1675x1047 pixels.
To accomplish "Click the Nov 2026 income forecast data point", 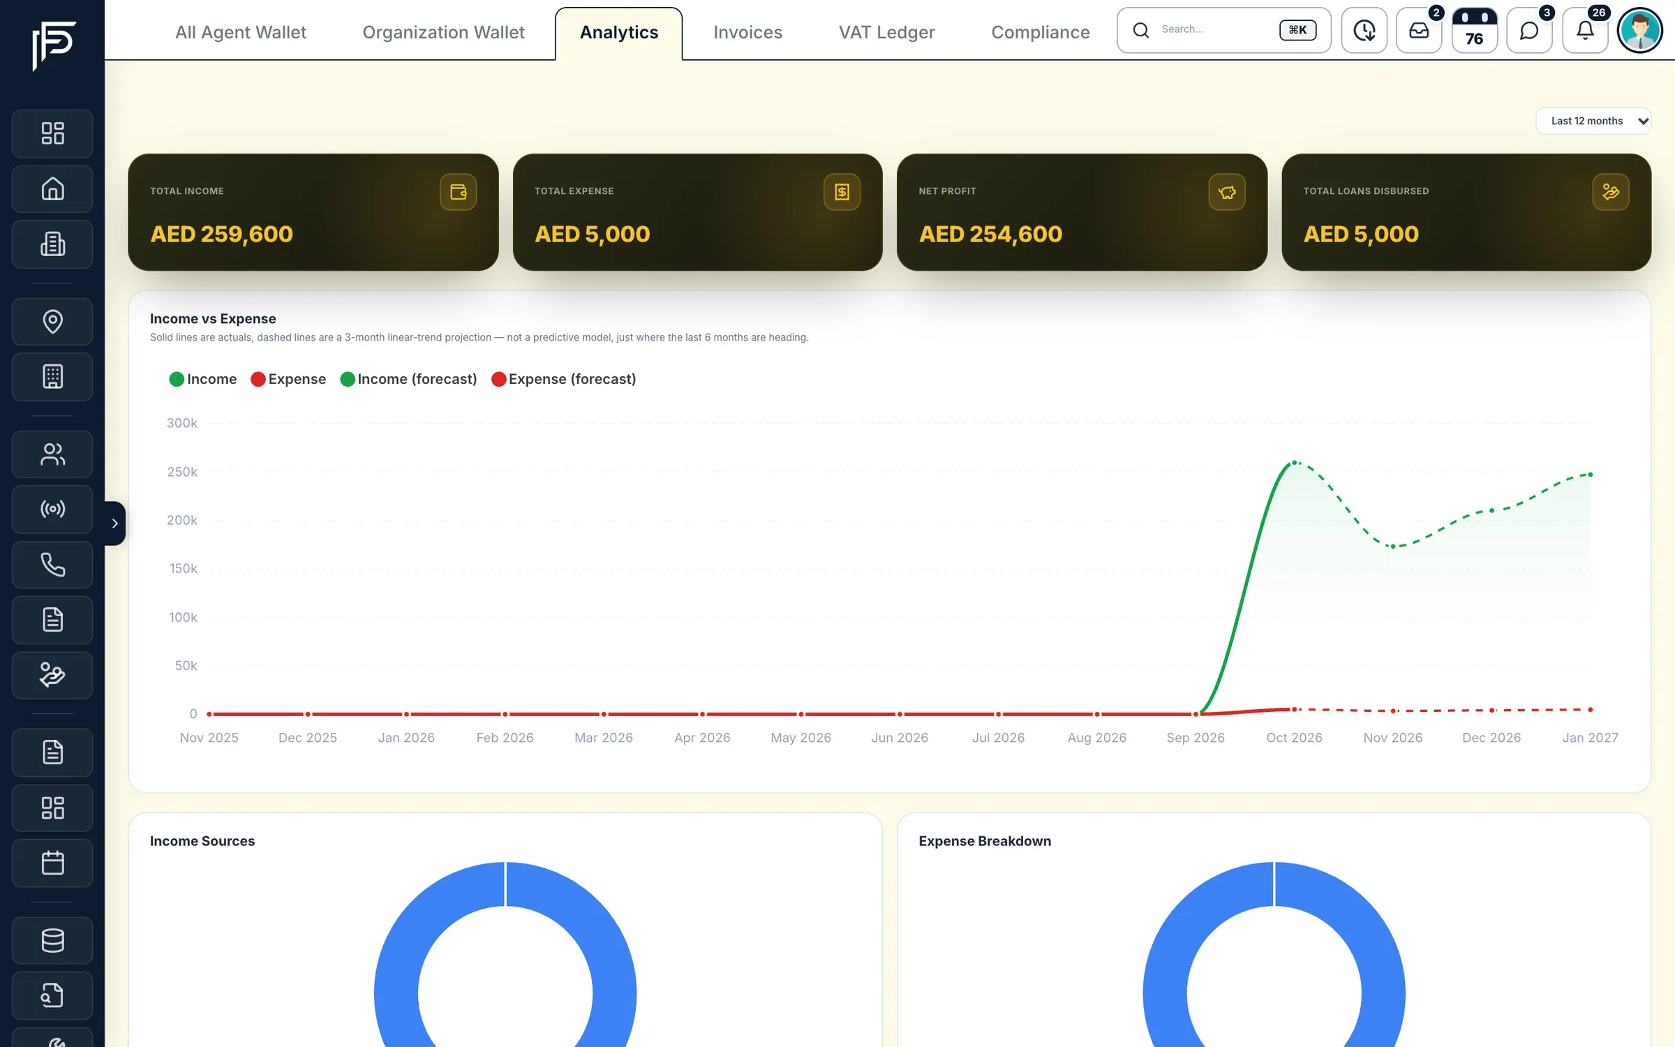I will 1393,546.
